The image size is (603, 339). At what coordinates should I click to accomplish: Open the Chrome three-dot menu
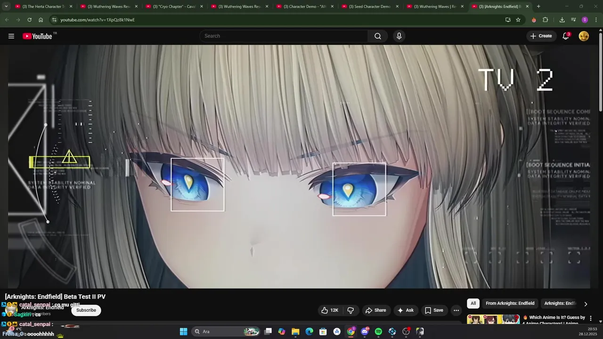pyautogui.click(x=596, y=20)
